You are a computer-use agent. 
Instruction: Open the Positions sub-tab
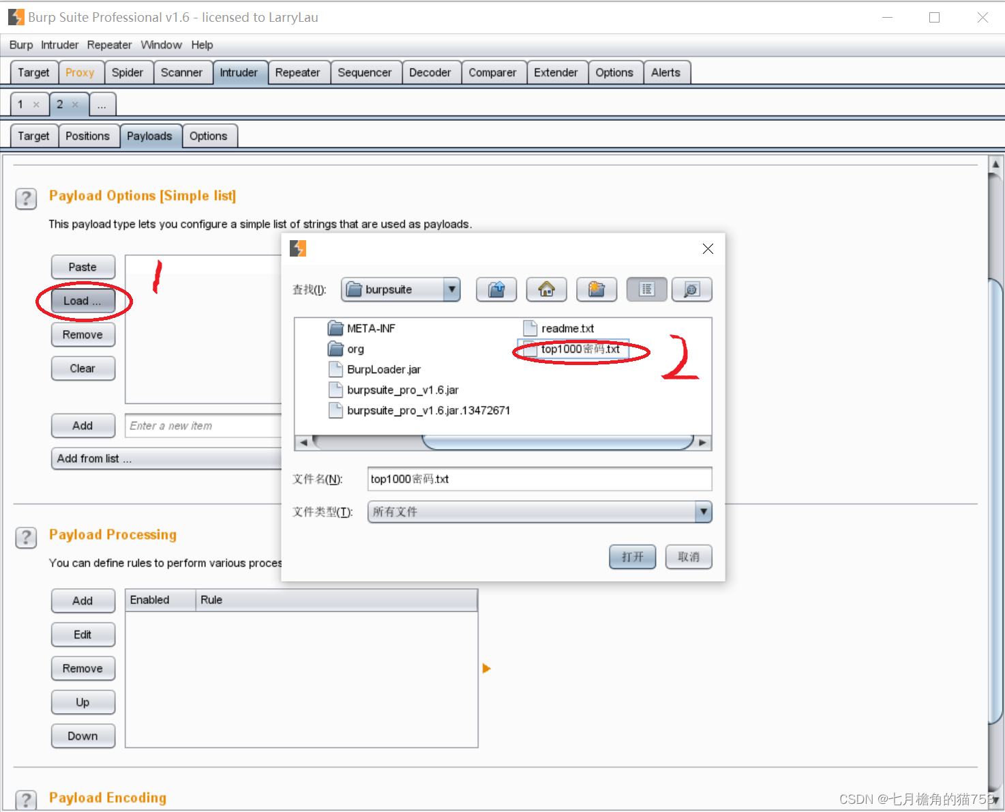click(x=88, y=136)
